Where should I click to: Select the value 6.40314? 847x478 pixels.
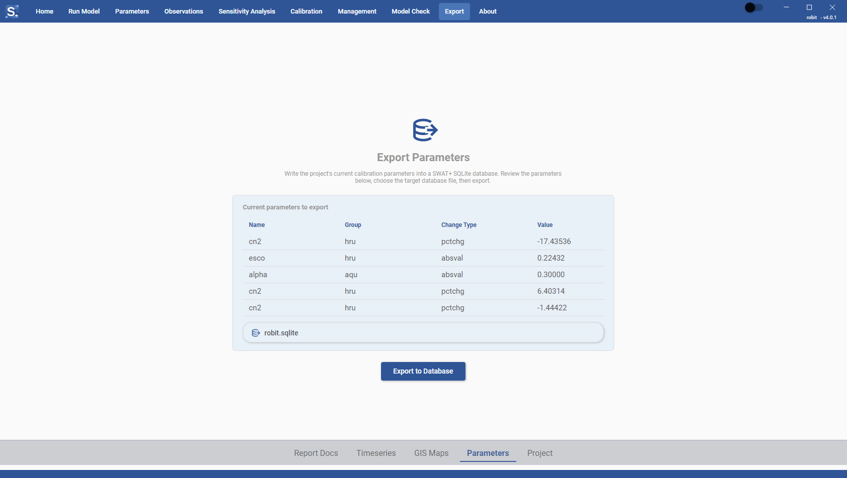point(551,291)
